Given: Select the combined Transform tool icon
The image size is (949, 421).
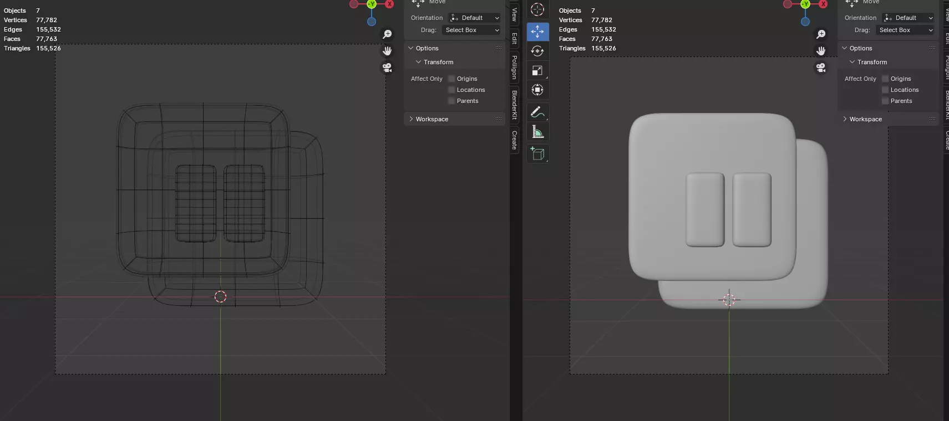Looking at the screenshot, I should (x=537, y=90).
